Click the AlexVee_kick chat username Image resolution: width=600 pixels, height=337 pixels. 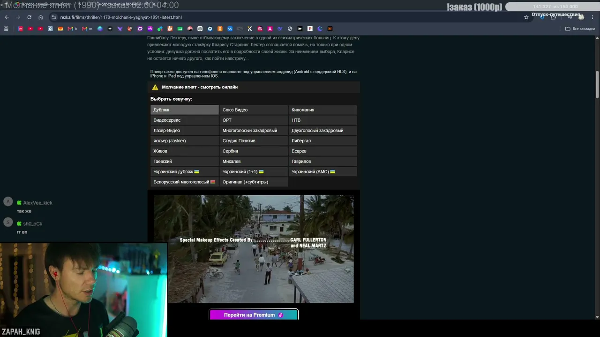(x=38, y=203)
